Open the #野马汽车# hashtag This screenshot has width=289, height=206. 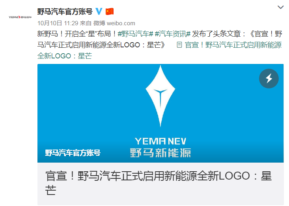tap(136, 34)
